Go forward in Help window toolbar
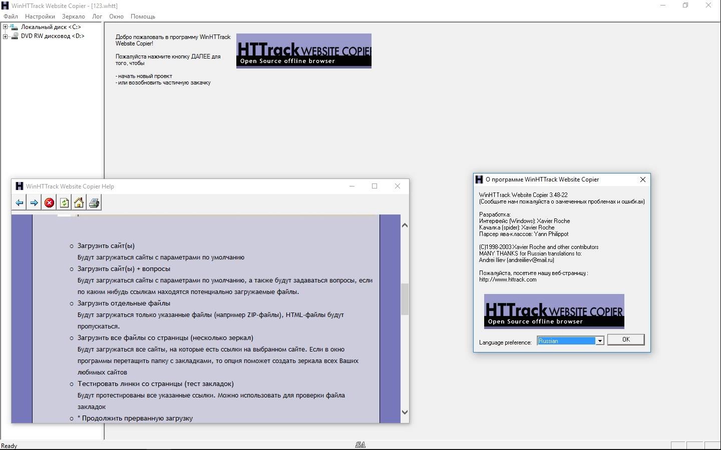This screenshot has height=450, width=721. tap(34, 202)
